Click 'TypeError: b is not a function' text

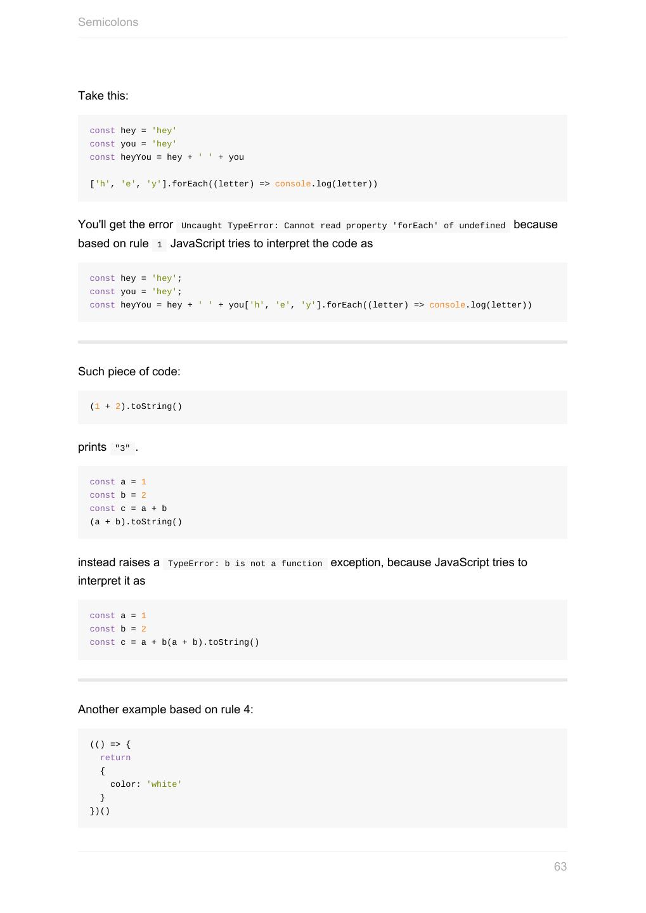245,564
